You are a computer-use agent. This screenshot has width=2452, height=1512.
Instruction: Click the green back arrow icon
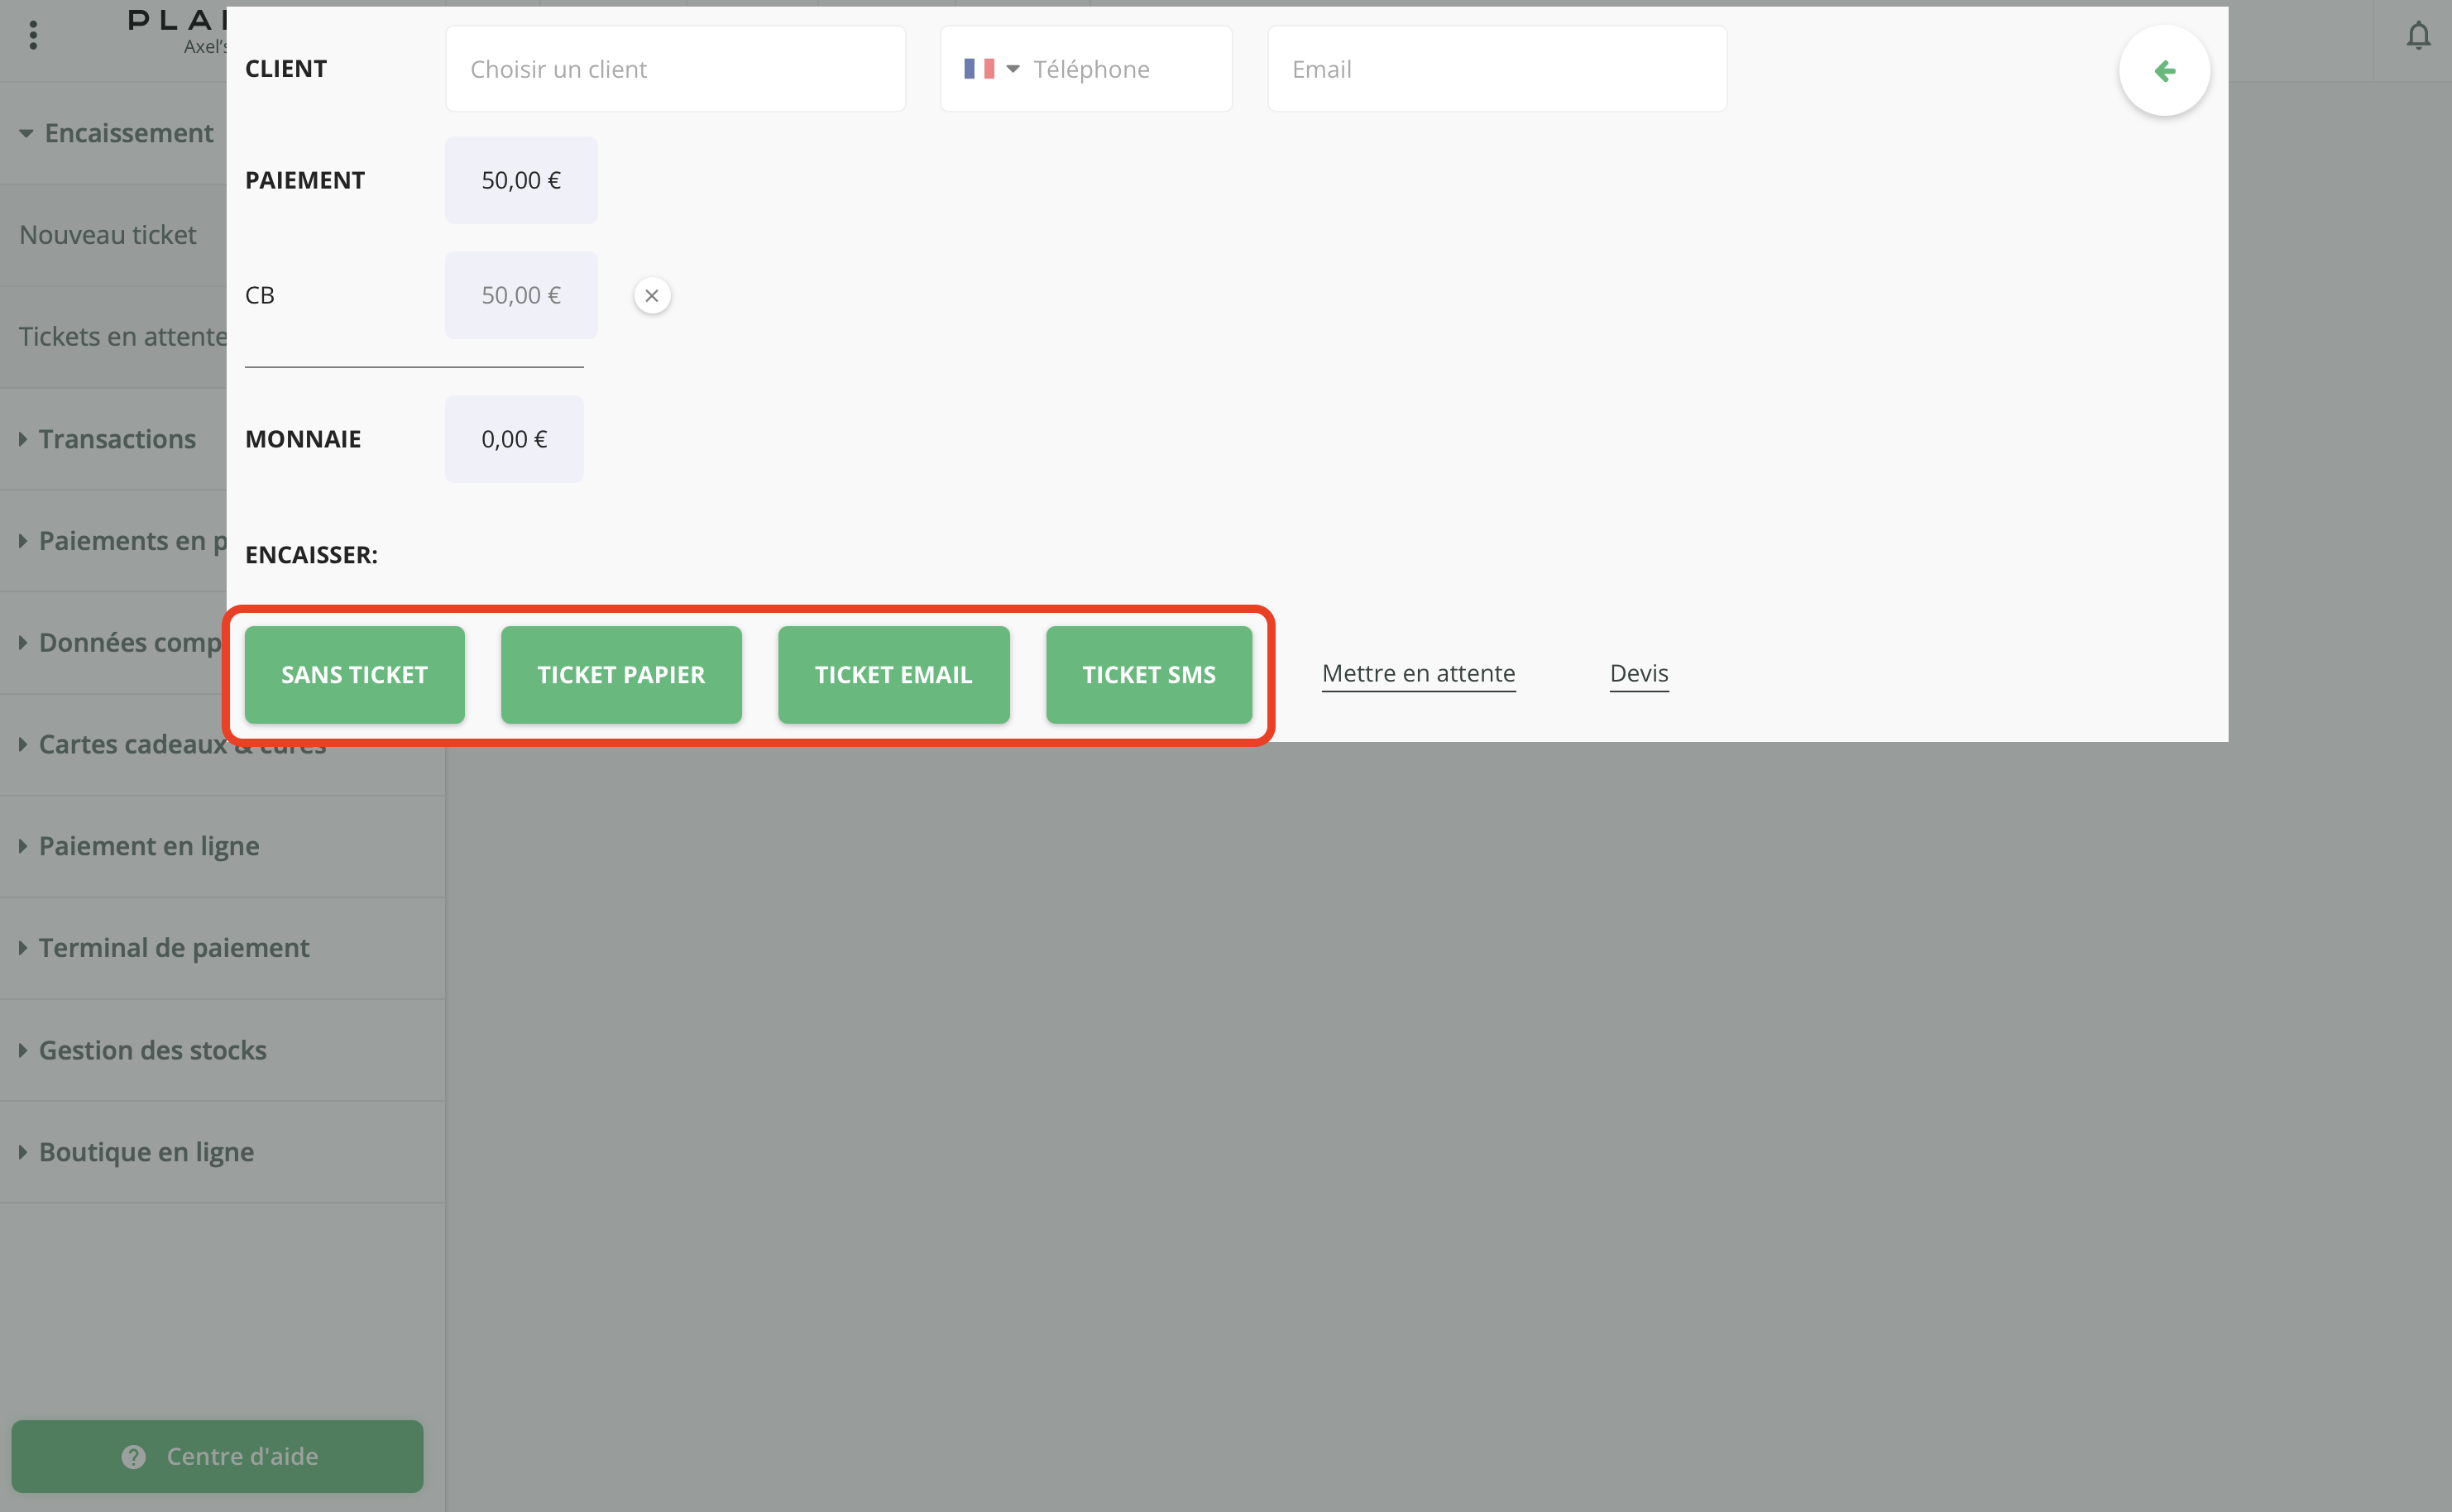click(2164, 71)
